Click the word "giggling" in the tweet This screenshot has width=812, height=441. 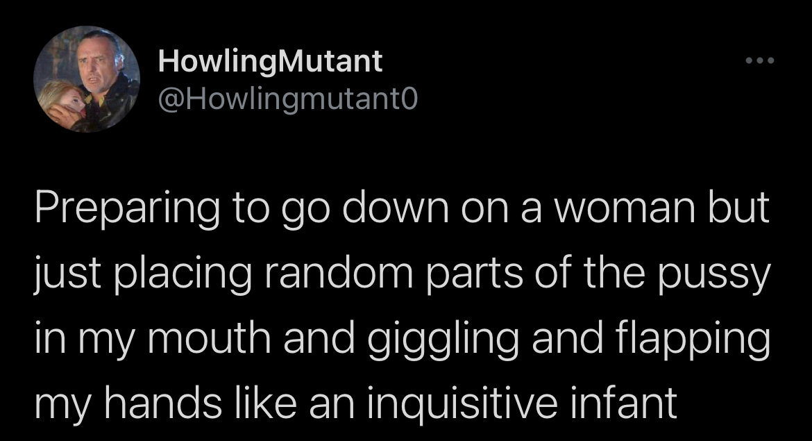(443, 340)
